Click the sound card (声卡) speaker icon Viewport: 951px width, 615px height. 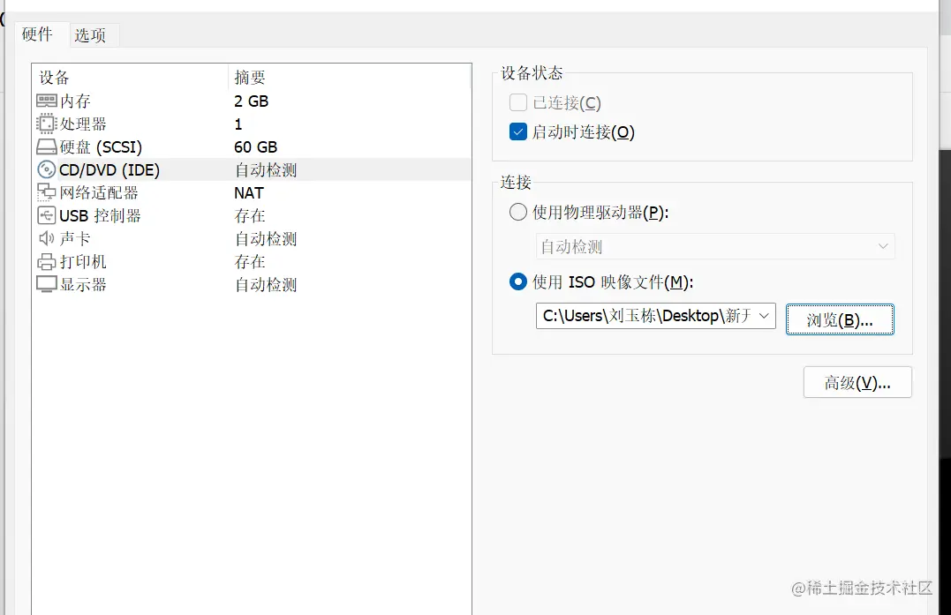47,239
